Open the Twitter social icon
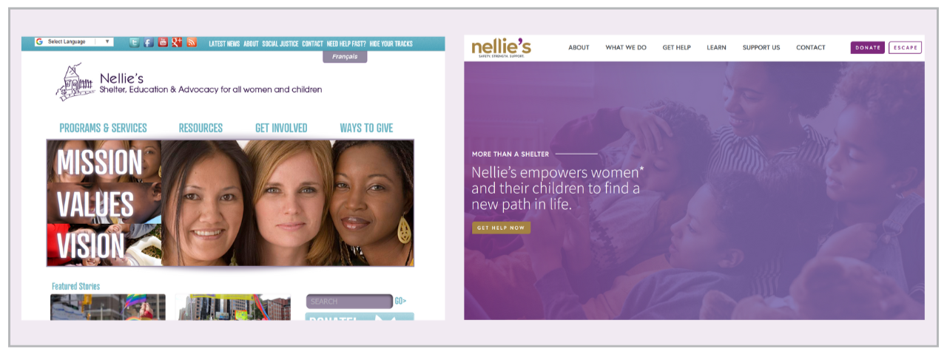This screenshot has height=354, width=947. pos(135,43)
